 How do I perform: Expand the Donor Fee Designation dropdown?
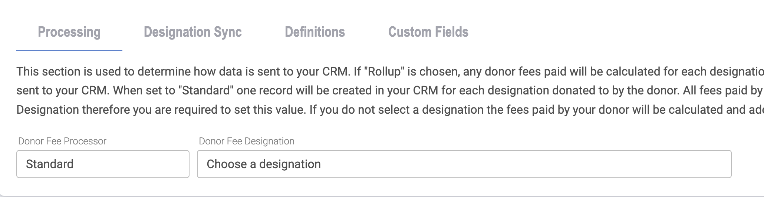pos(464,164)
